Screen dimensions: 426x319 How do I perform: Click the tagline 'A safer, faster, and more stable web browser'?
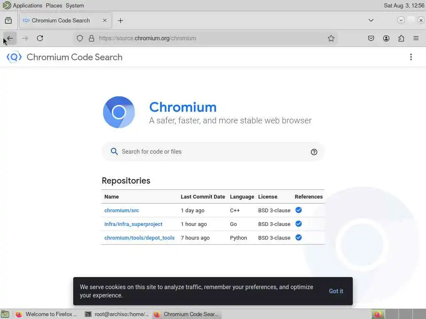230,120
